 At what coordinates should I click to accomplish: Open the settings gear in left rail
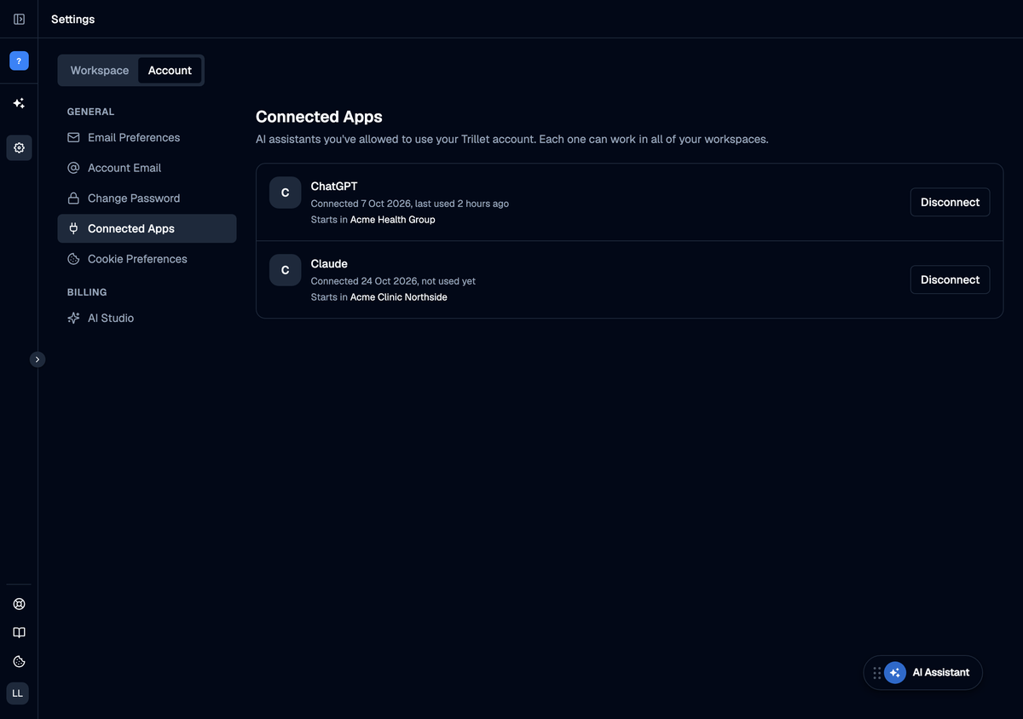(x=19, y=147)
